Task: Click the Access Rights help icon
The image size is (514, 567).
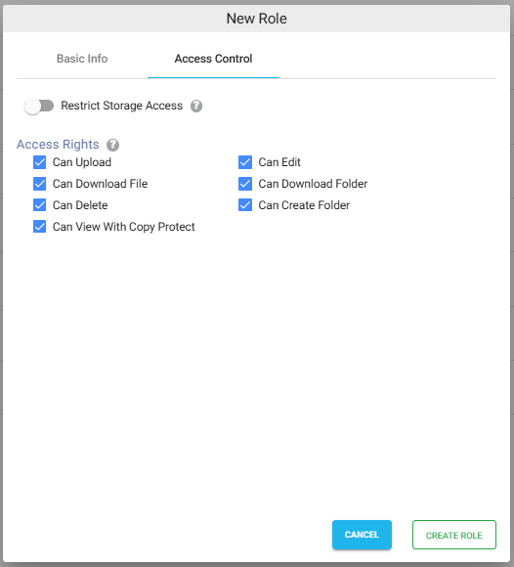Action: (112, 145)
